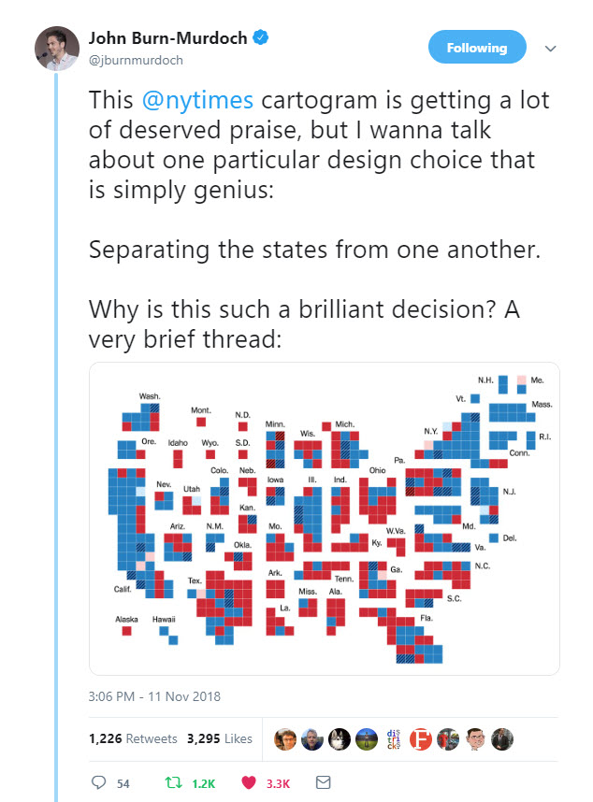Expand the tweet options chevron menu

[551, 49]
